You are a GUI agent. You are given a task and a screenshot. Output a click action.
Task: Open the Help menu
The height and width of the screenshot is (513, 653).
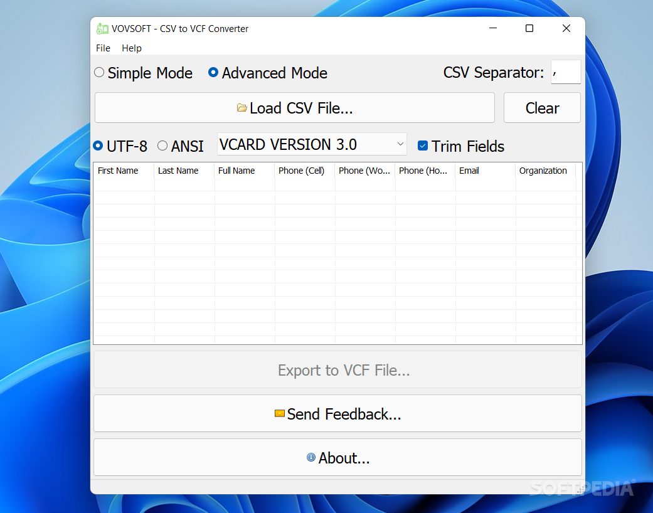pos(132,48)
